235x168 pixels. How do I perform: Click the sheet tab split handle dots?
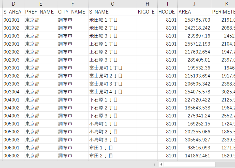coord(154,164)
